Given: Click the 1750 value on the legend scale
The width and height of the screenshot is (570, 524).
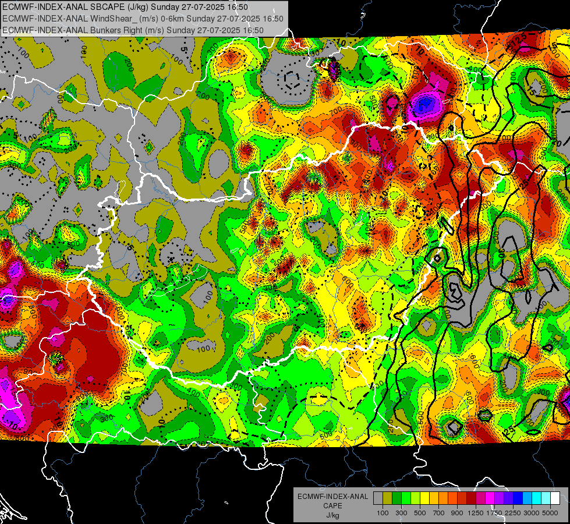Looking at the screenshot, I should [x=494, y=513].
